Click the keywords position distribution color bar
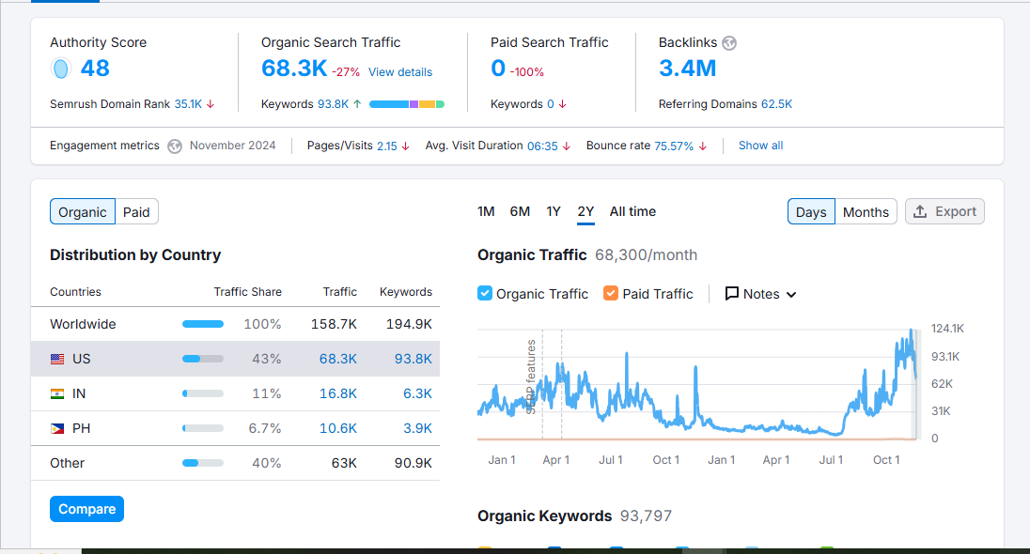Viewport: 1030px width, 554px height. point(406,104)
